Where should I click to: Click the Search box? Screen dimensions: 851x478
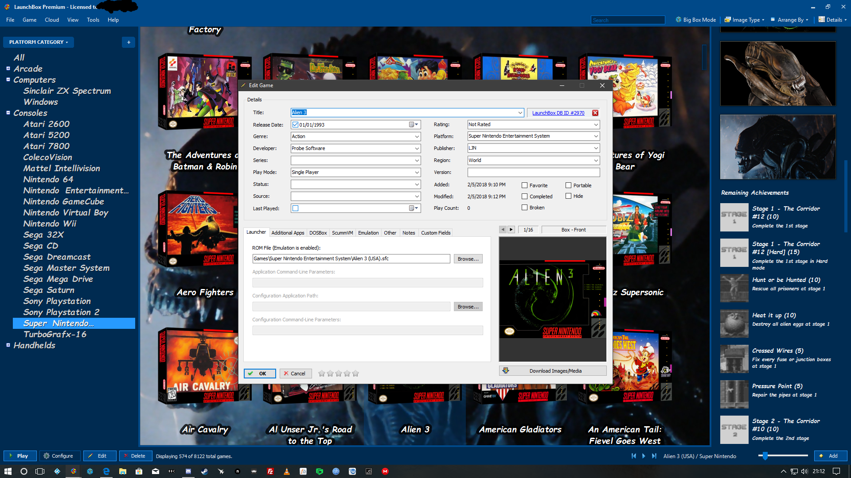pos(628,20)
